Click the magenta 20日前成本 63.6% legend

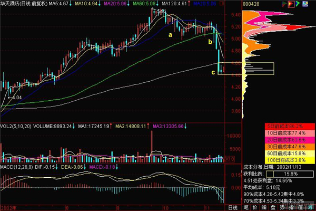(x=290, y=140)
